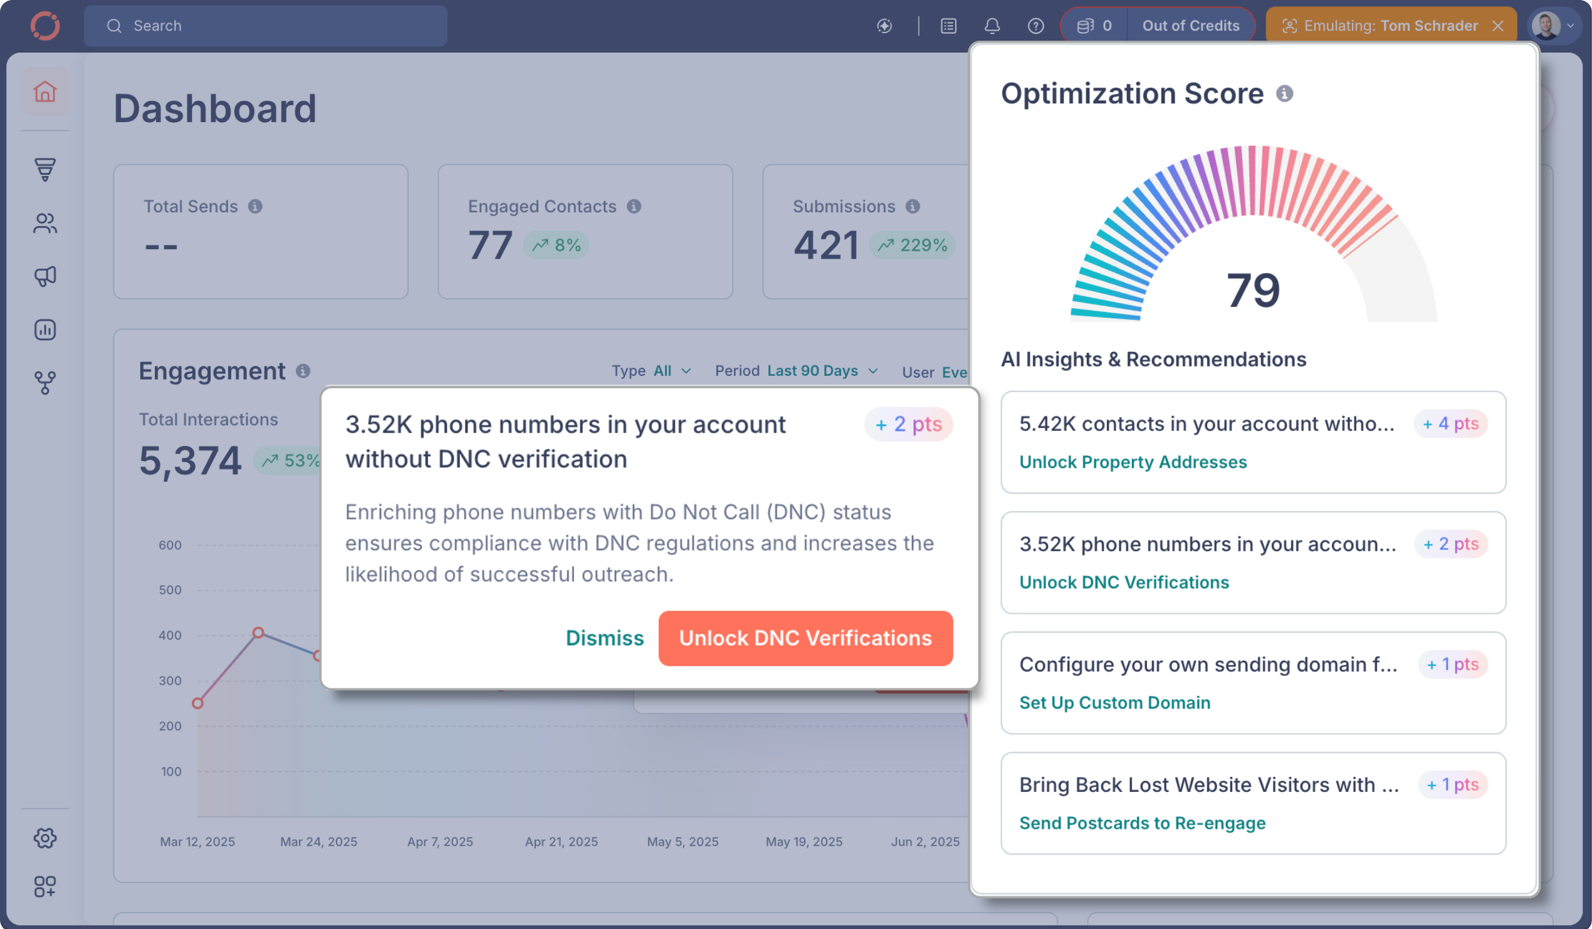Open the Help question mark icon
The width and height of the screenshot is (1592, 929).
point(1035,25)
